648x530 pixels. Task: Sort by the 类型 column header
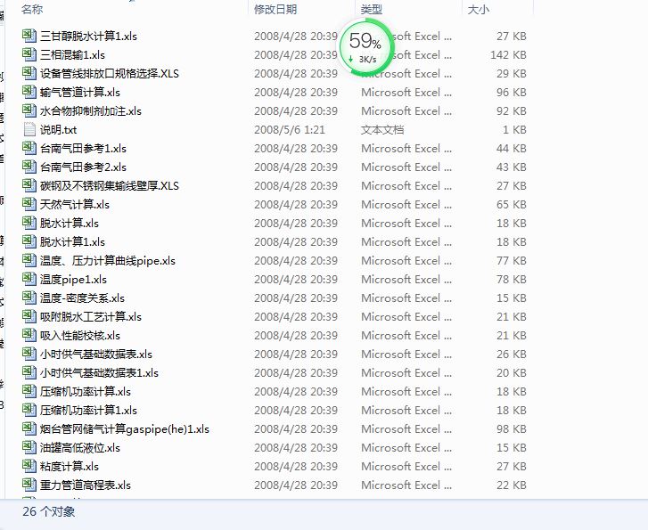[371, 9]
